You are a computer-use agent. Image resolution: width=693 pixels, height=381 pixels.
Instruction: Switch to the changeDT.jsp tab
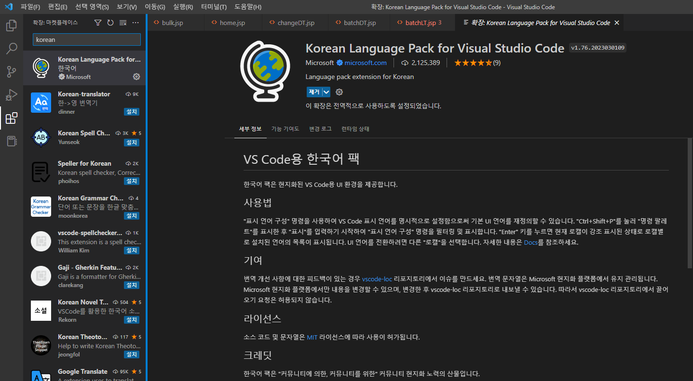click(x=296, y=23)
